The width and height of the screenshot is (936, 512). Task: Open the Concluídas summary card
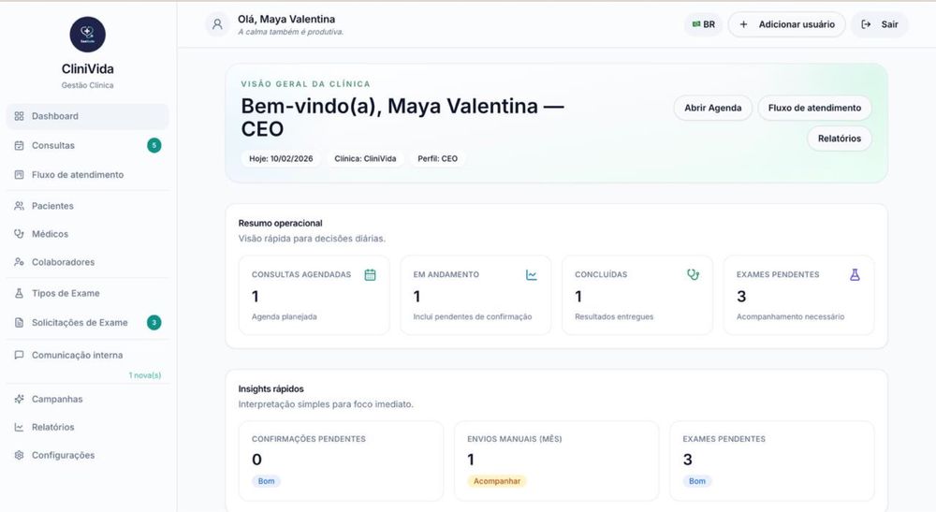[637, 295]
